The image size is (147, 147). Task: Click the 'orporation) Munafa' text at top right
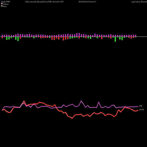click(x=139, y=2)
